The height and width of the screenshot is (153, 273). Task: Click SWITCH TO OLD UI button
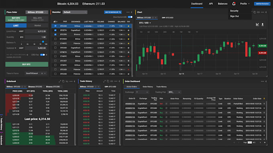[262, 4]
